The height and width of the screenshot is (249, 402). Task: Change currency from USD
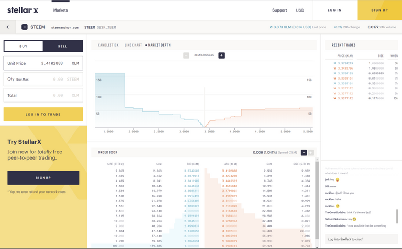click(x=300, y=10)
